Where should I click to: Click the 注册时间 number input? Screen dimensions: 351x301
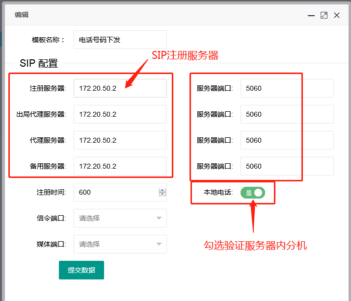115,192
